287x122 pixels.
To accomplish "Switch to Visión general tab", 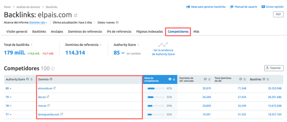I will pyautogui.click(x=17, y=32).
